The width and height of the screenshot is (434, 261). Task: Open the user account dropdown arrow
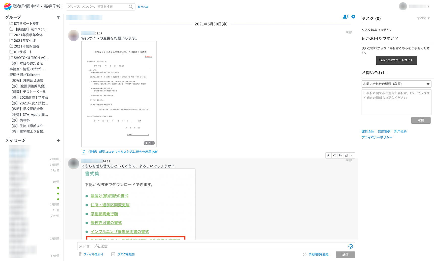click(x=428, y=7)
